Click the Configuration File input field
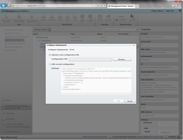The height and width of the screenshot is (140, 183). coord(90,59)
